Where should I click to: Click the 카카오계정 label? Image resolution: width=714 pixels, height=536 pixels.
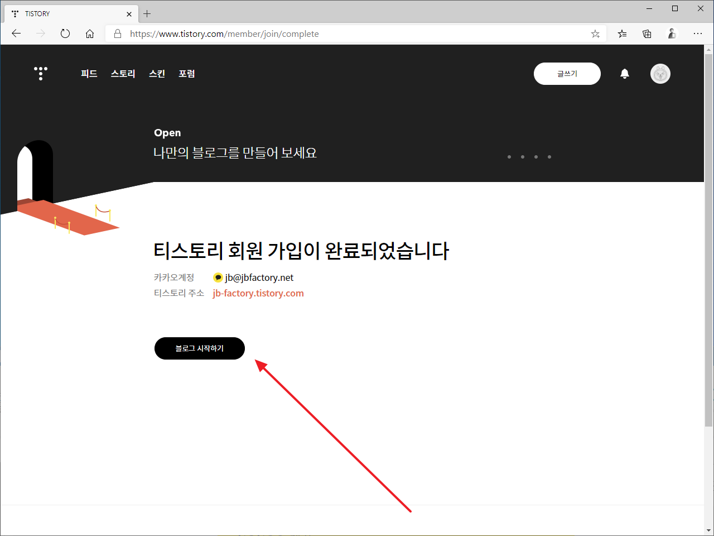[174, 277]
